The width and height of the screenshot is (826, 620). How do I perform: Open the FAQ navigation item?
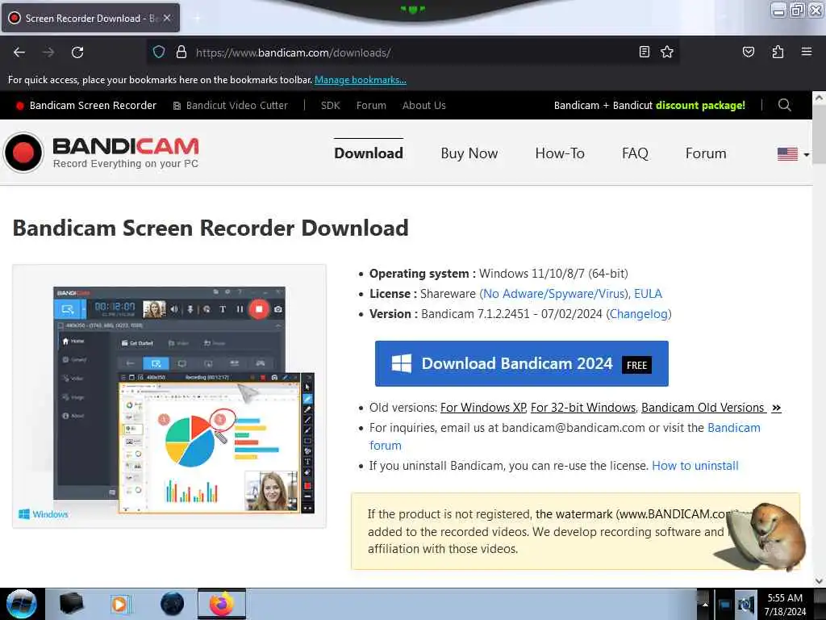(635, 153)
